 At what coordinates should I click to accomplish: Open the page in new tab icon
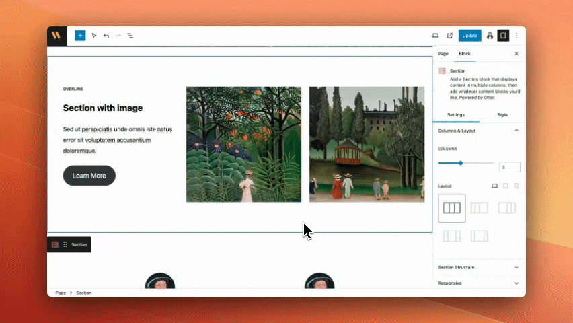click(450, 36)
